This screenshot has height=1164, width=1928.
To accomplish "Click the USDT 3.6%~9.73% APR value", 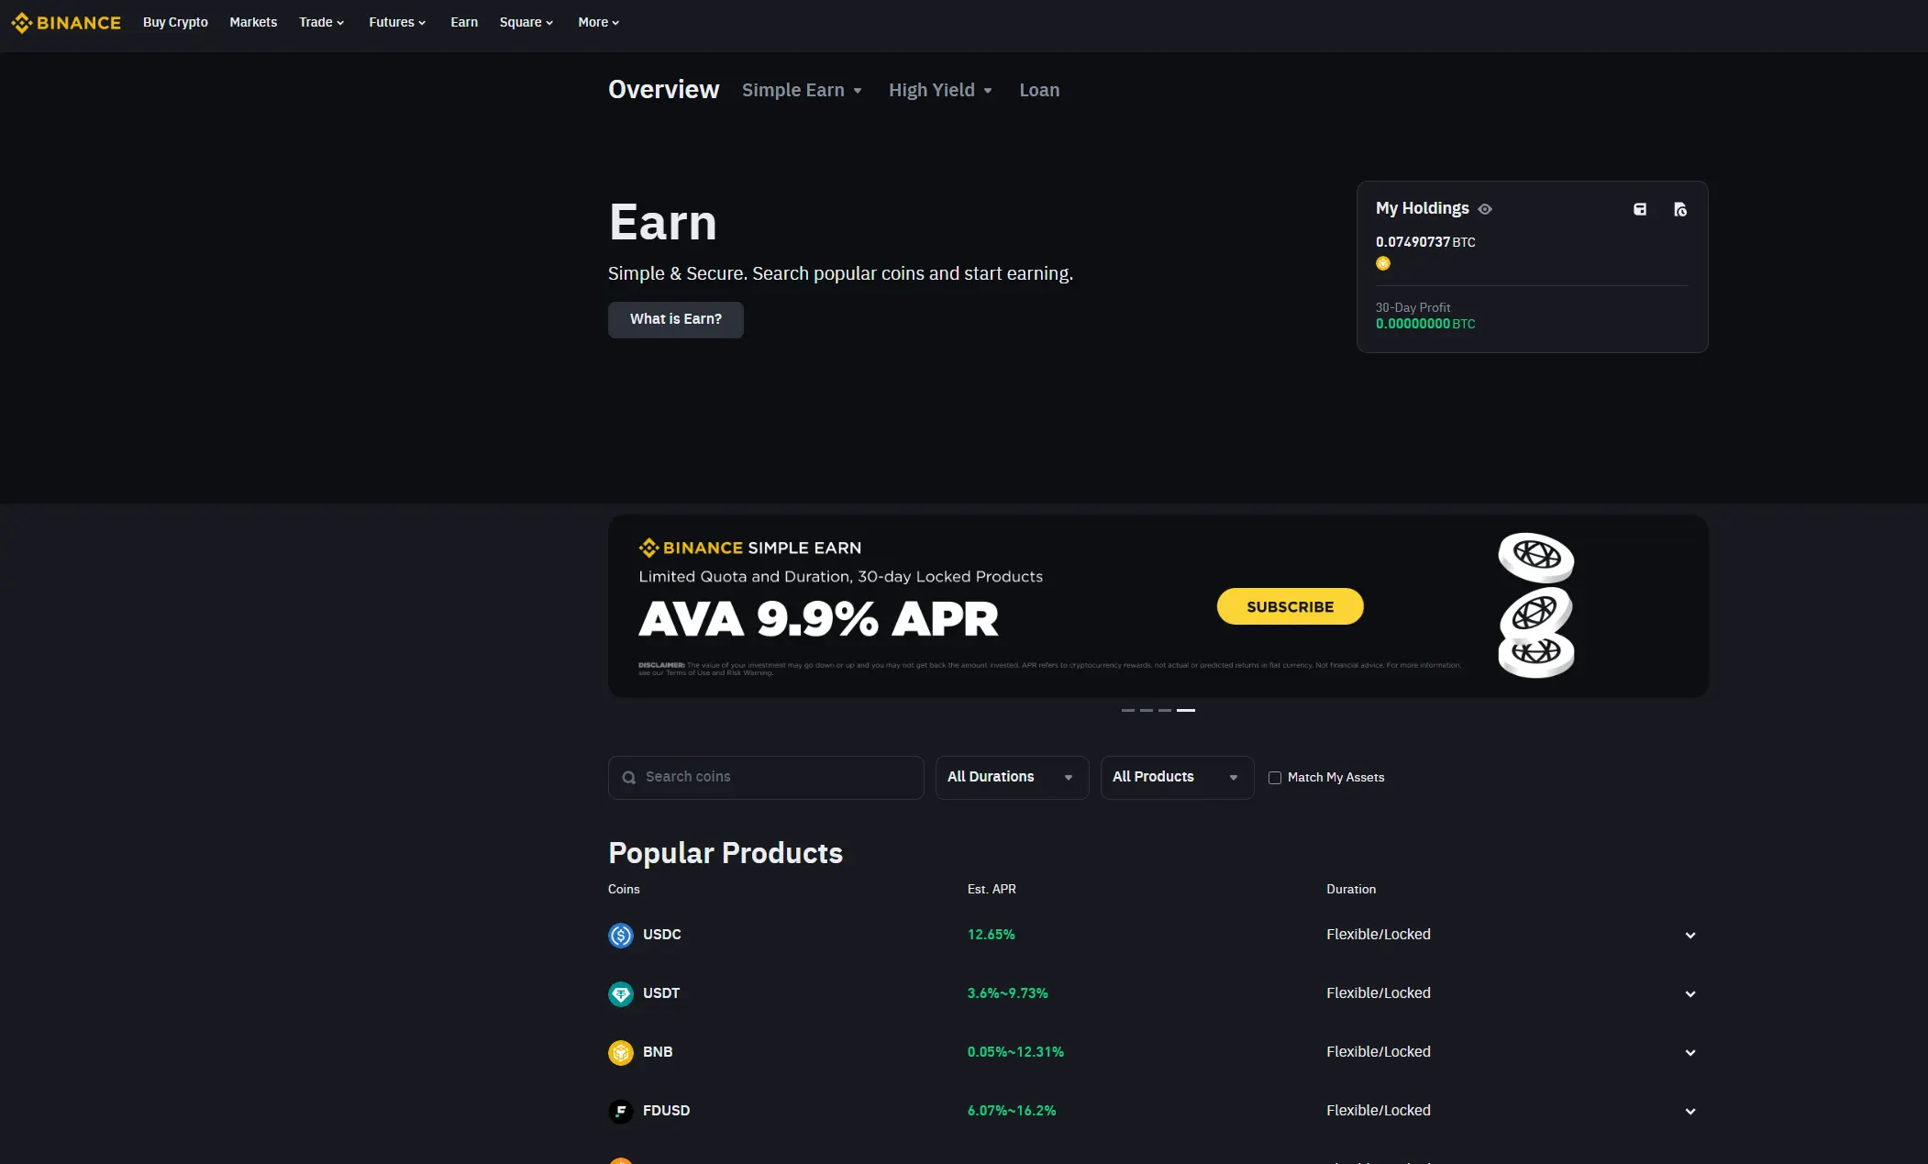I will (x=1007, y=993).
